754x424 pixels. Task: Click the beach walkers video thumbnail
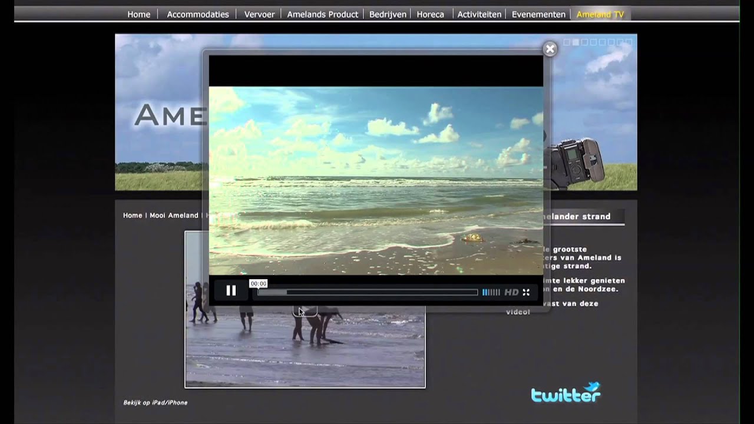[x=305, y=347]
